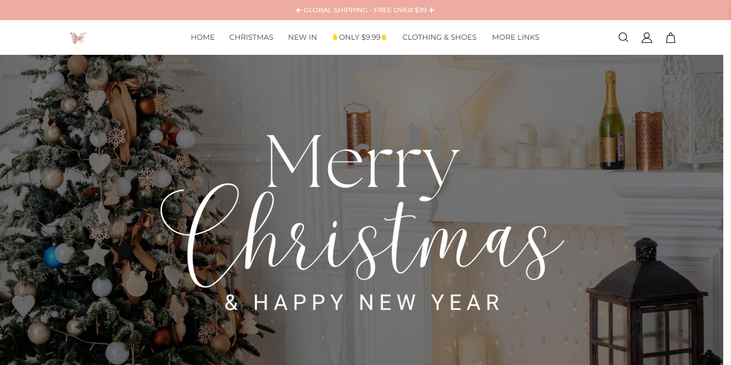The width and height of the screenshot is (731, 365).
Task: Select the NEW IN menu item
Action: (302, 37)
